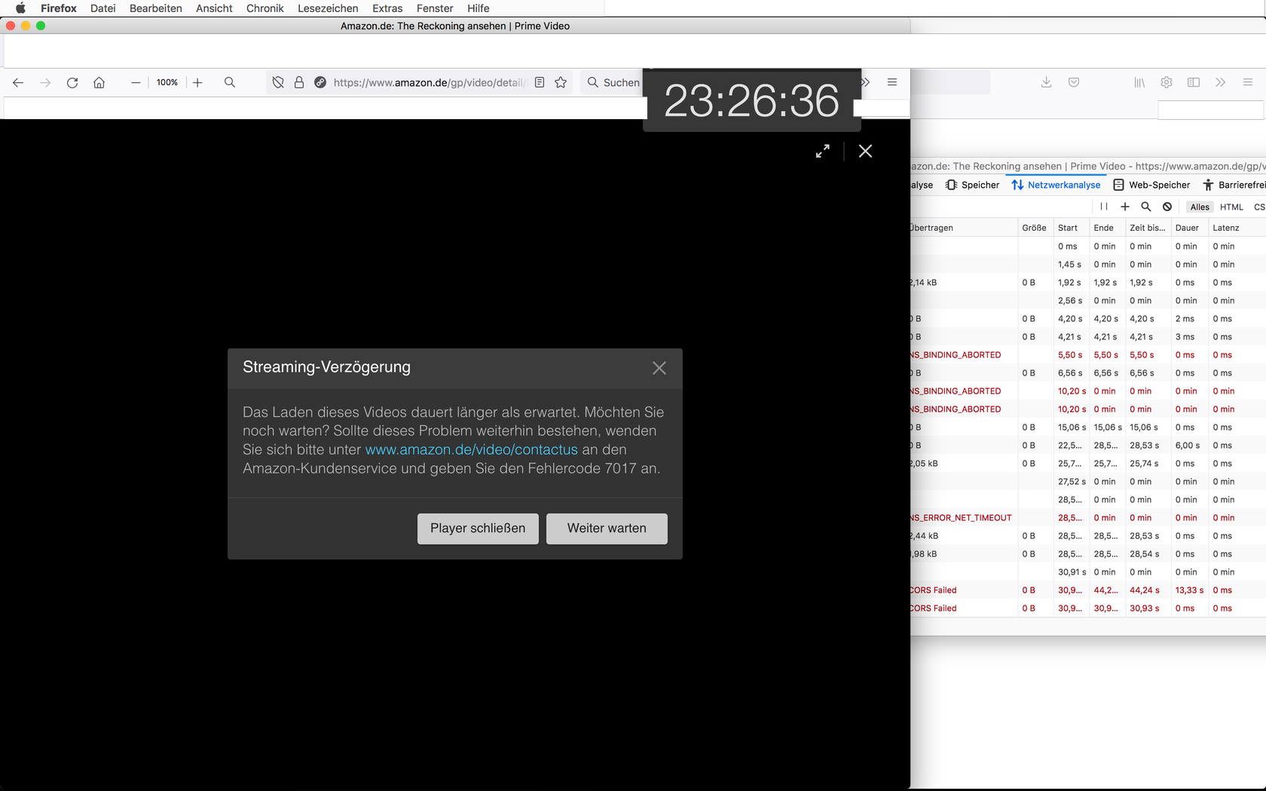Open the Firefox home page
The height and width of the screenshot is (791, 1266).
tap(99, 83)
